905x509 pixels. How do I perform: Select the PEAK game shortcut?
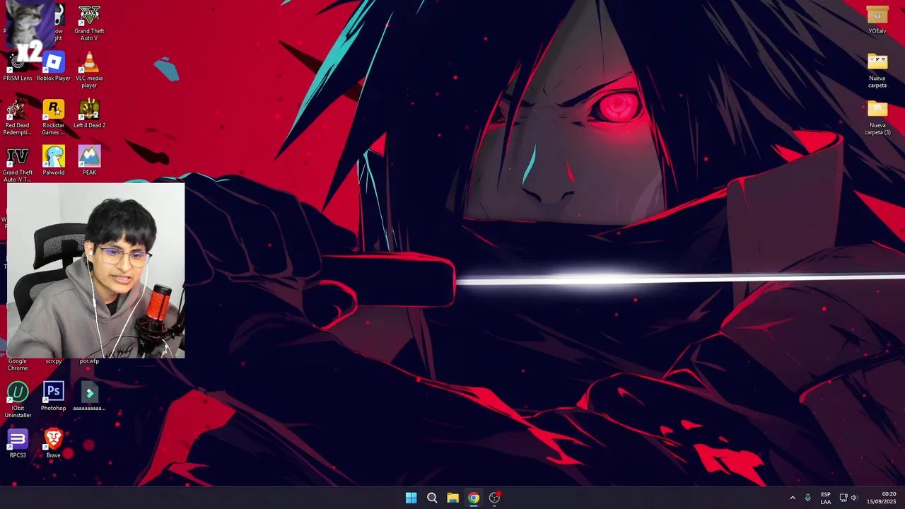click(89, 160)
